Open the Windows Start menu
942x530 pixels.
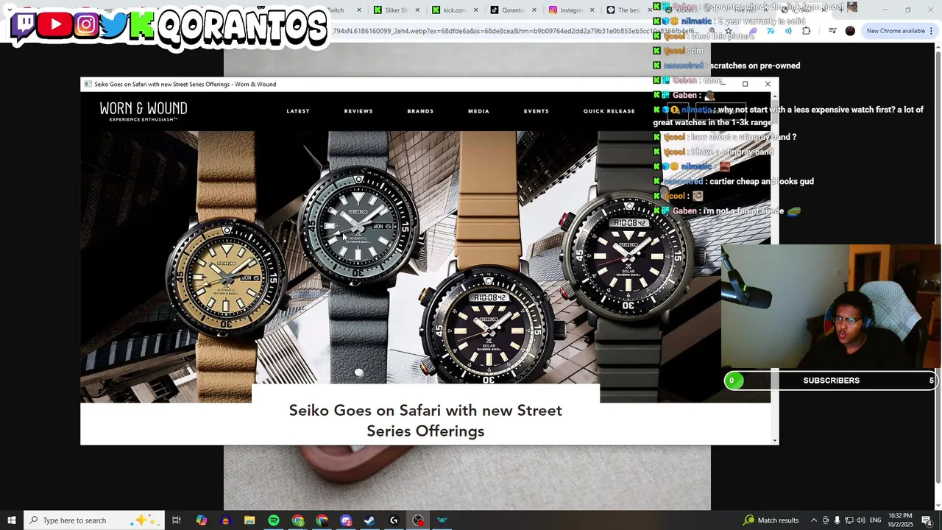coord(12,520)
